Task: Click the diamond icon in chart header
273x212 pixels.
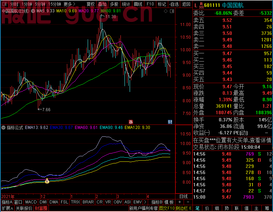Action: tap(166, 11)
